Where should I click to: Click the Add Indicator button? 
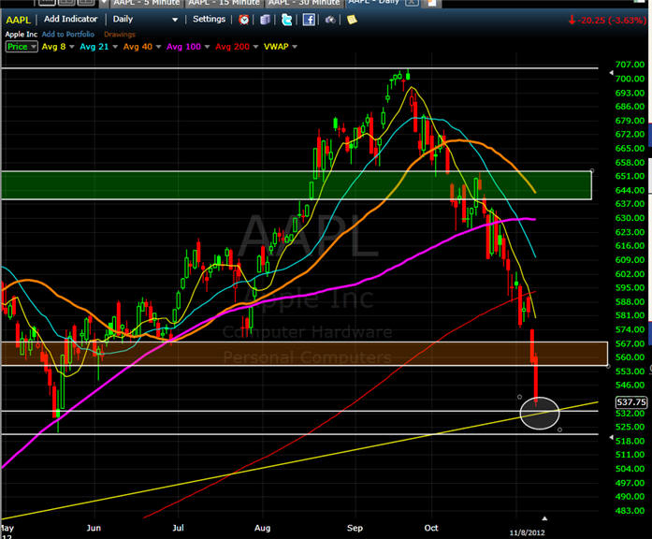click(x=72, y=19)
